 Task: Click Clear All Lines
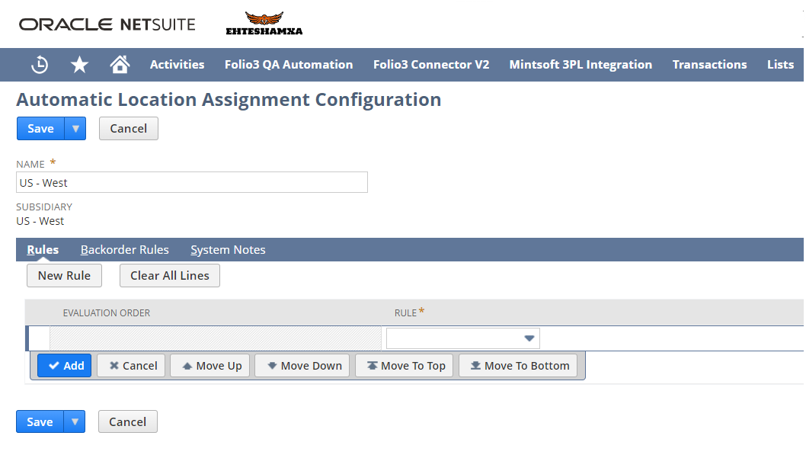[169, 275]
